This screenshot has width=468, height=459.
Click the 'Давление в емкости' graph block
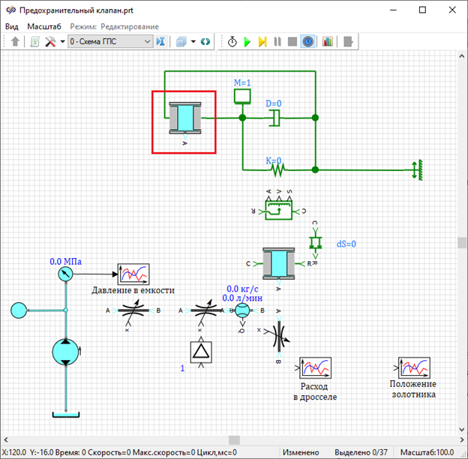[x=133, y=274]
